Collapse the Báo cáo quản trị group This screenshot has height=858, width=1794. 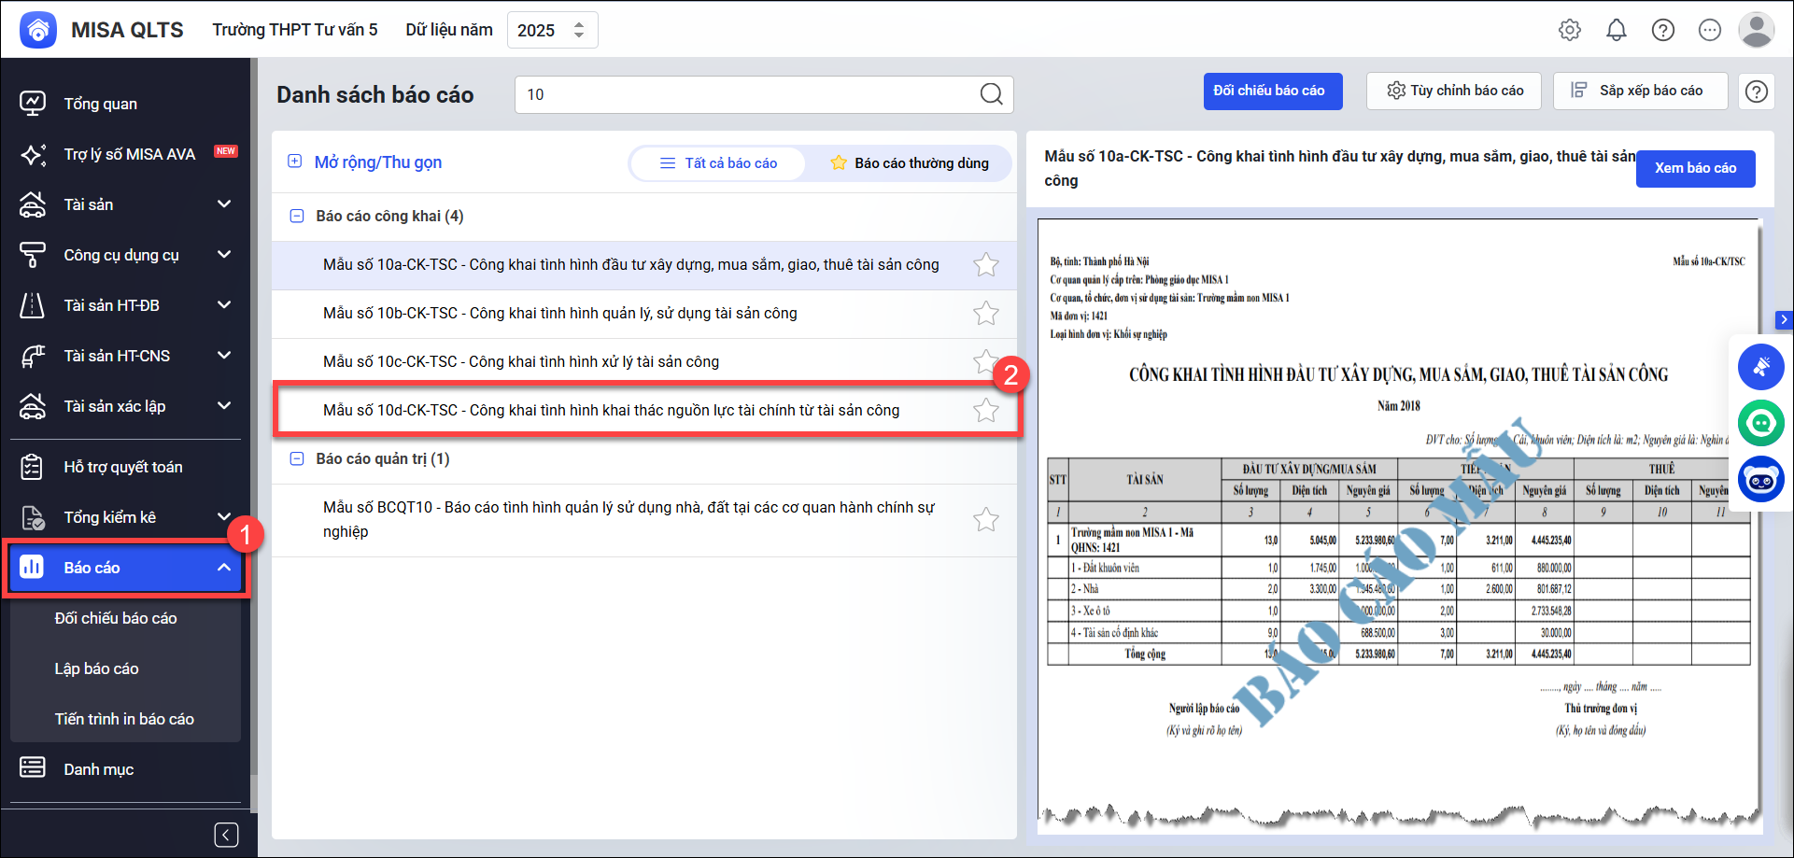coord(297,458)
